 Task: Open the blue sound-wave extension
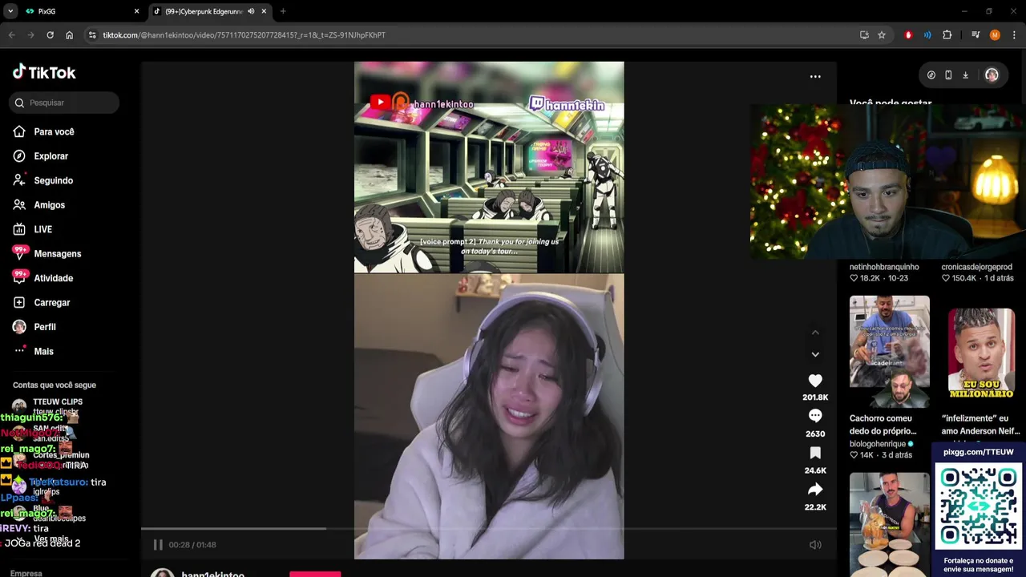coord(927,35)
